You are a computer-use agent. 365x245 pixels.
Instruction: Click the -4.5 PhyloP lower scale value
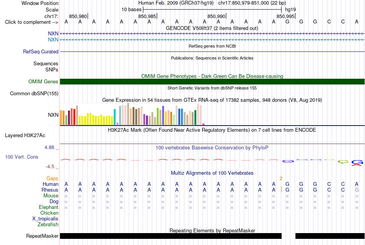pyautogui.click(x=50, y=167)
